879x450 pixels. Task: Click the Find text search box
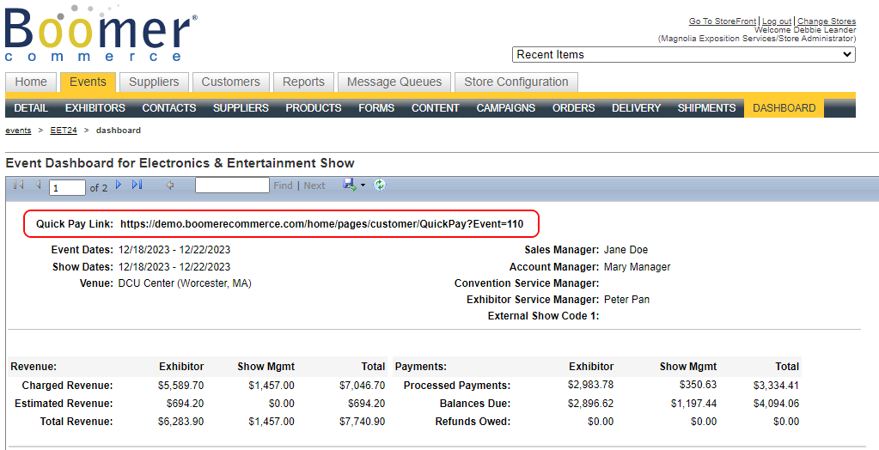[x=232, y=185]
